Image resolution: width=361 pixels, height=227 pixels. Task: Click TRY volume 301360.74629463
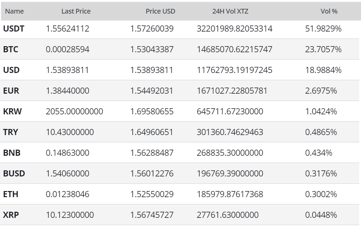pyautogui.click(x=230, y=132)
